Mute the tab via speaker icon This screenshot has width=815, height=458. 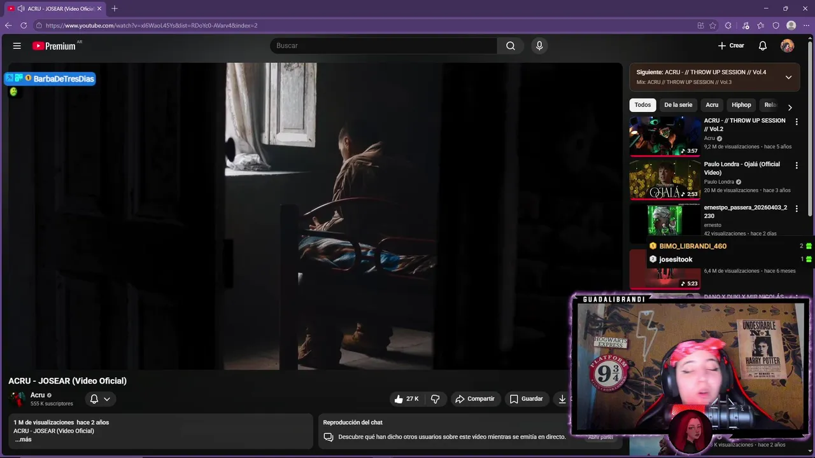pos(21,8)
